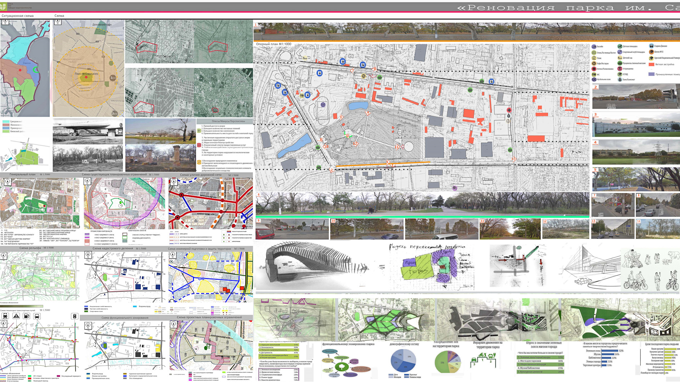Click the Кафе/Ресторан legend icon

click(x=594, y=63)
